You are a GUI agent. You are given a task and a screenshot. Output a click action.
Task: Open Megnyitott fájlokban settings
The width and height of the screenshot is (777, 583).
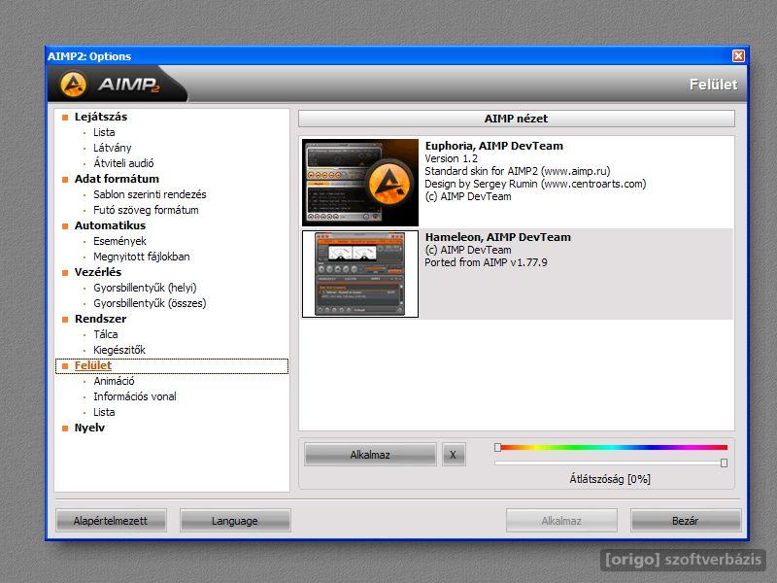pos(142,257)
